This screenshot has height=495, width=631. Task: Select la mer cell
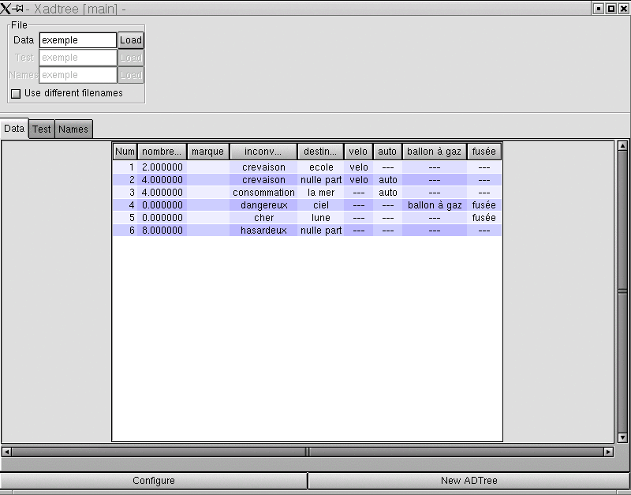[321, 193]
